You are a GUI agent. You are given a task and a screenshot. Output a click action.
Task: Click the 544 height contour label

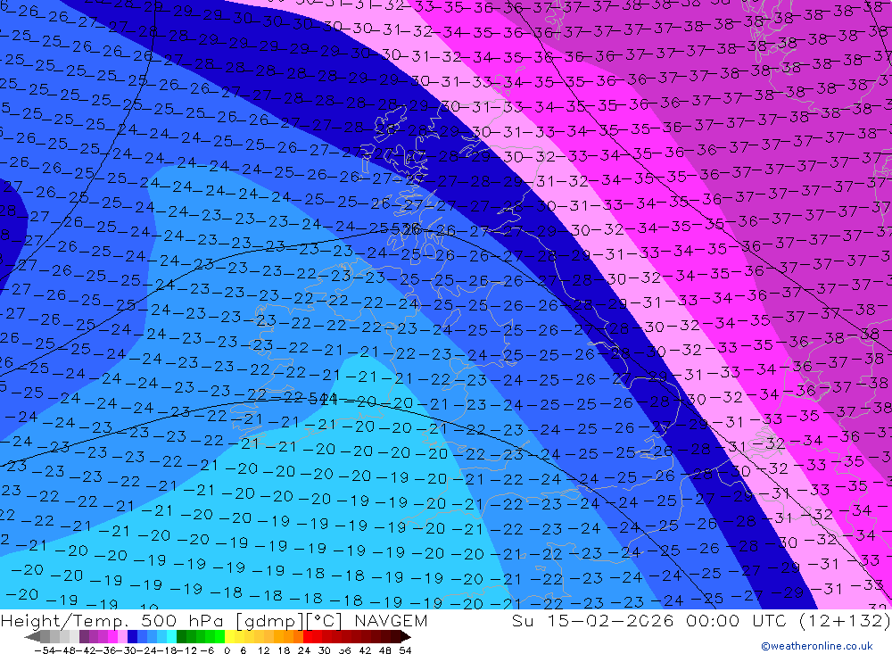point(323,399)
